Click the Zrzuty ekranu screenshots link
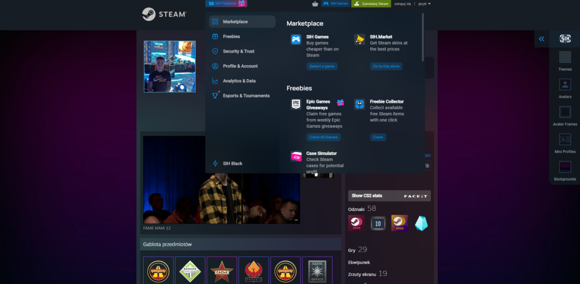The image size is (580, 284). (x=367, y=274)
